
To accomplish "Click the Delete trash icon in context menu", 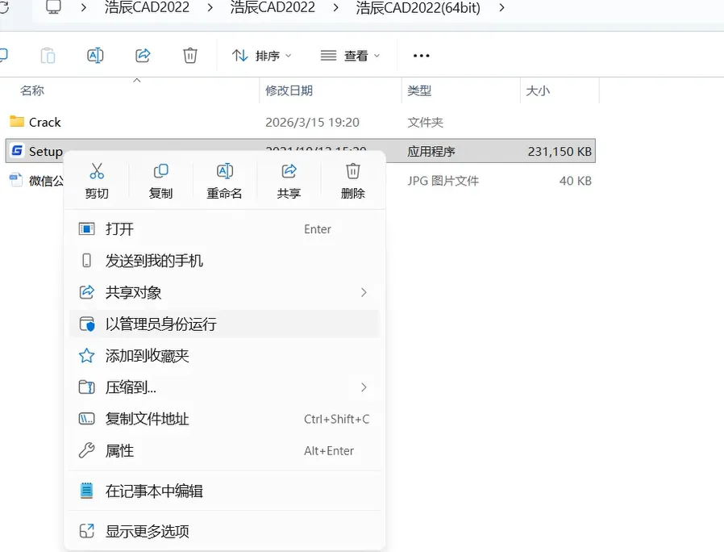I will tap(353, 172).
